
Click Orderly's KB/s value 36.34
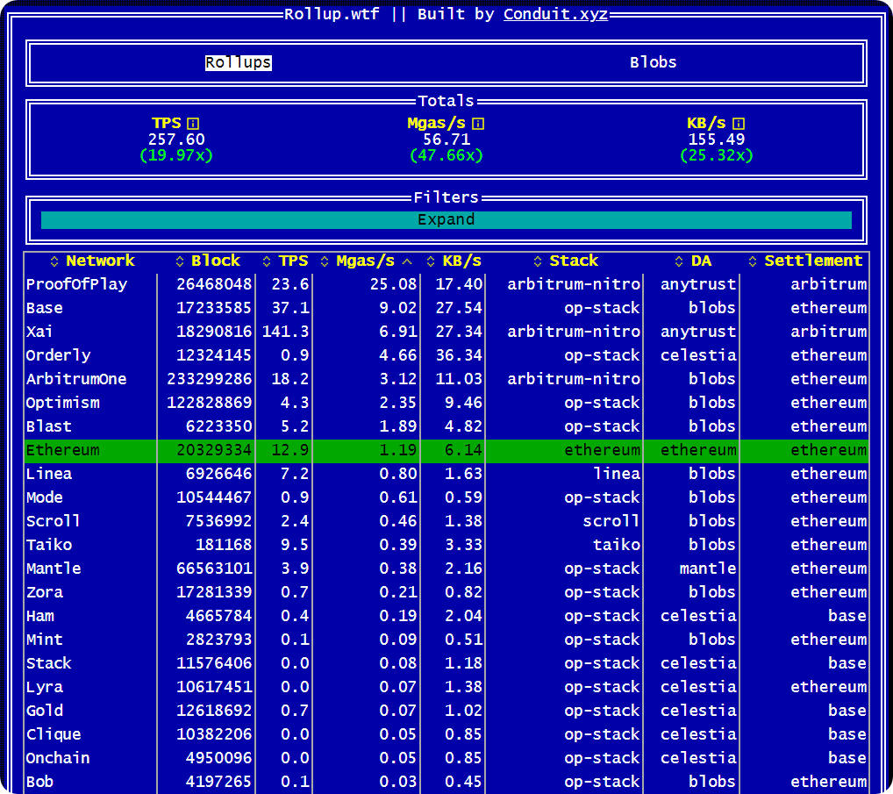pos(459,355)
